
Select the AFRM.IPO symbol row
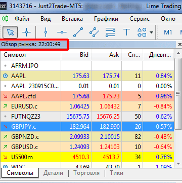(87, 66)
